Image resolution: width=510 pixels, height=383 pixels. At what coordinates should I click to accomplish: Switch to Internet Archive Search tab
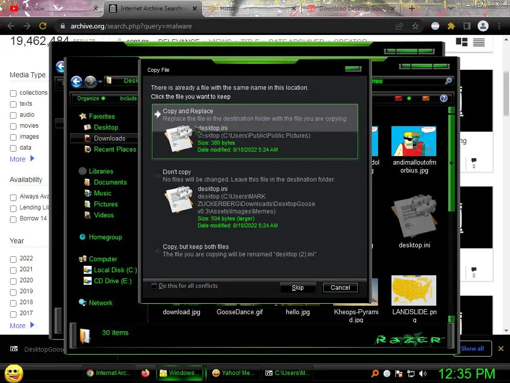point(153,8)
